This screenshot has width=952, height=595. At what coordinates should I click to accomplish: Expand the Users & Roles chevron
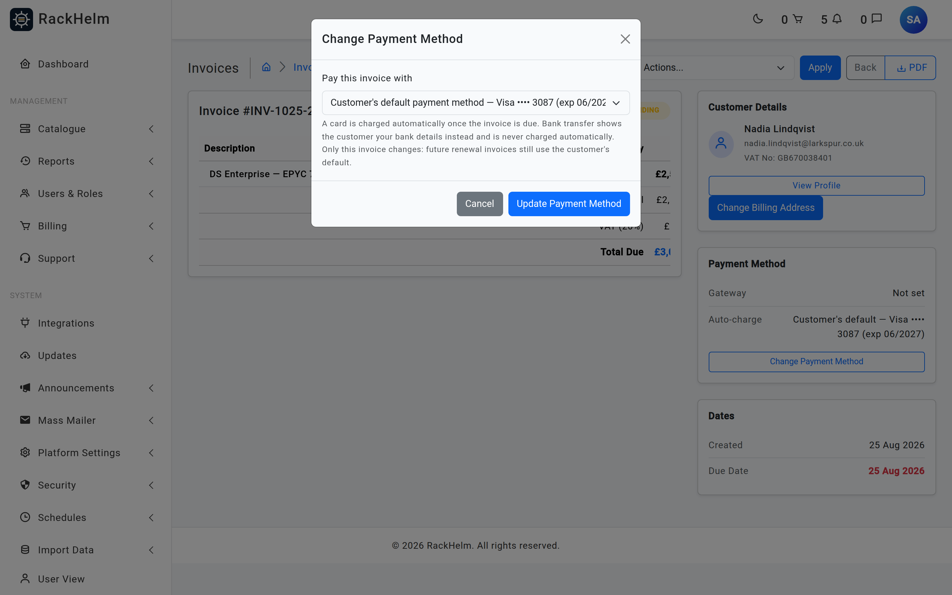coord(151,193)
